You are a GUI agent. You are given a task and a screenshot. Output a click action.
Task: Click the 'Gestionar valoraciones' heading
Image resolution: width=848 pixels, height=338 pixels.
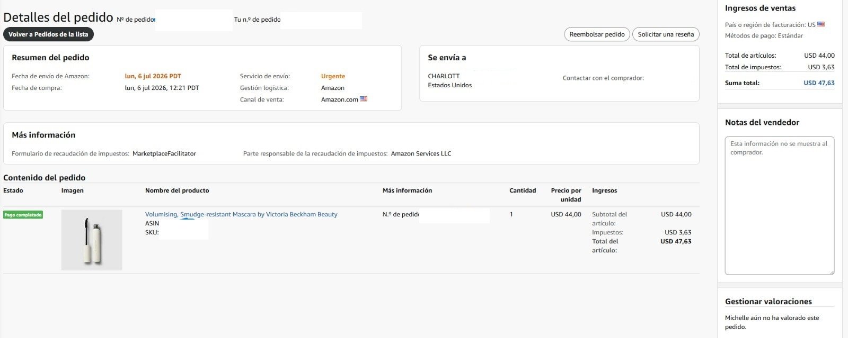768,302
